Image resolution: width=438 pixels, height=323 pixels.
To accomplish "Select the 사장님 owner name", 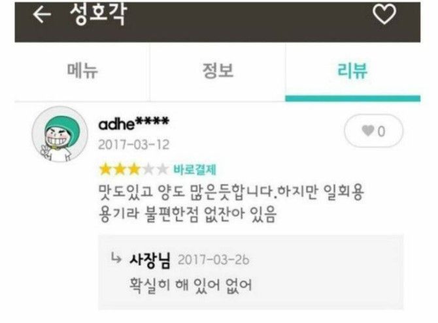I will point(150,260).
